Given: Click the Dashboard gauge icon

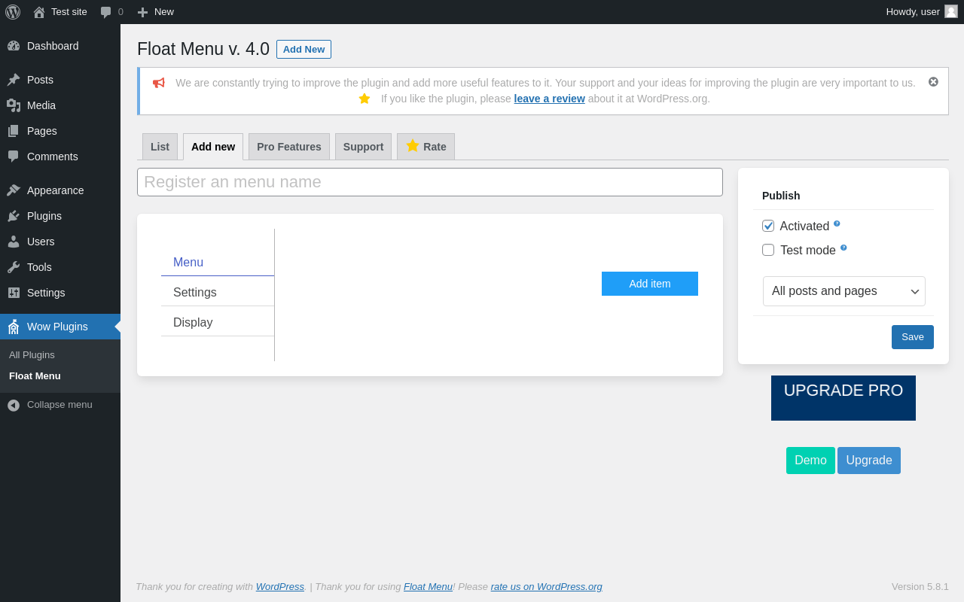Looking at the screenshot, I should (x=14, y=46).
